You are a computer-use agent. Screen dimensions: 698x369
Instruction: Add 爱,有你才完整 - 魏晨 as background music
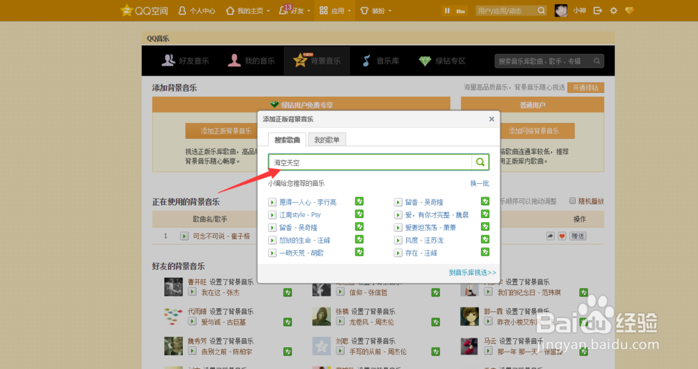[x=485, y=214]
